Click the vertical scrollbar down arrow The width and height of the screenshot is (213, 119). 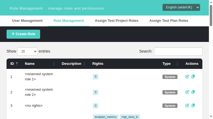[211, 117]
